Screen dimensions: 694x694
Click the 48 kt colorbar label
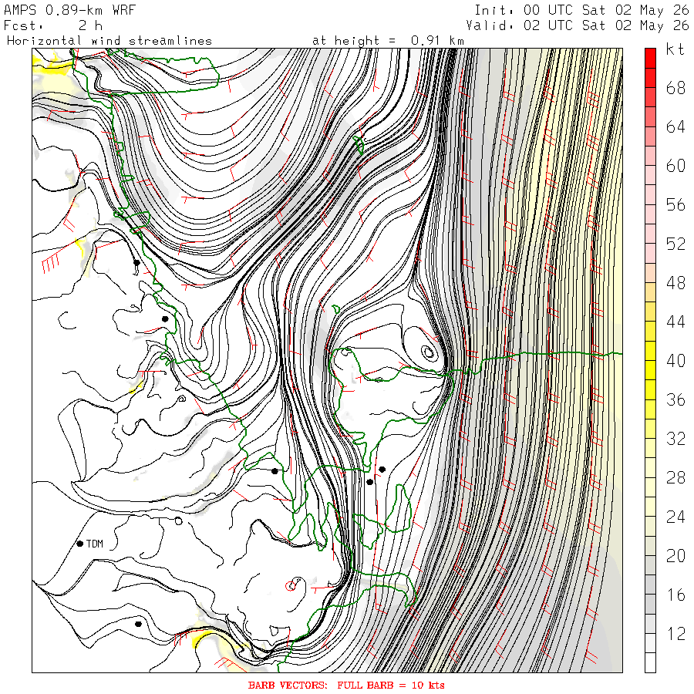(675, 283)
